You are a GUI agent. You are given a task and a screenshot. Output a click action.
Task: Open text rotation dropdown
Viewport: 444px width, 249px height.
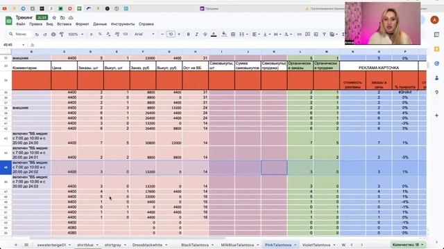pos(288,34)
